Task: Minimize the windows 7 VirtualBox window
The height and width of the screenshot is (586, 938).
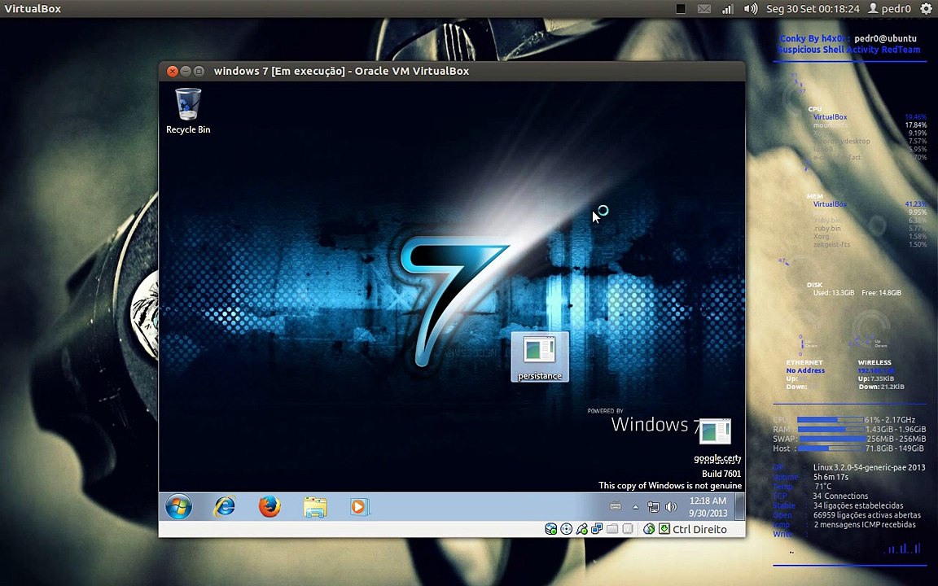Action: 186,71
